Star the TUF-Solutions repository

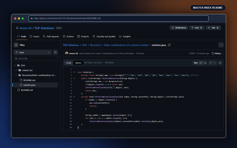tap(213, 28)
